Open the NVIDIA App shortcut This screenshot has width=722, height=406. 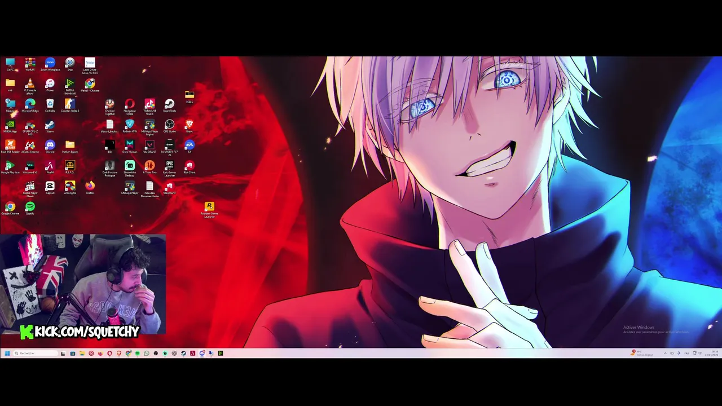pos(10,126)
